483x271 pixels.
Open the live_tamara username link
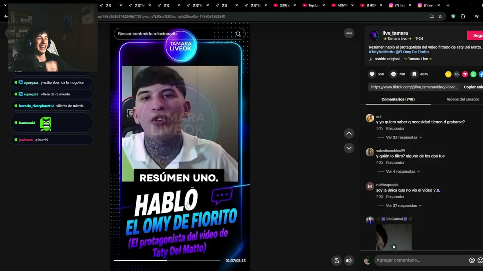(x=395, y=33)
